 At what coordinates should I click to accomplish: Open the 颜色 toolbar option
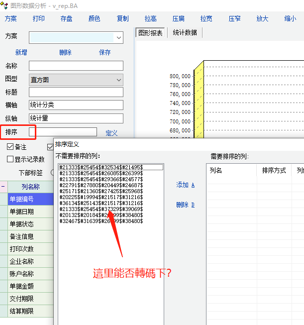tap(94, 19)
